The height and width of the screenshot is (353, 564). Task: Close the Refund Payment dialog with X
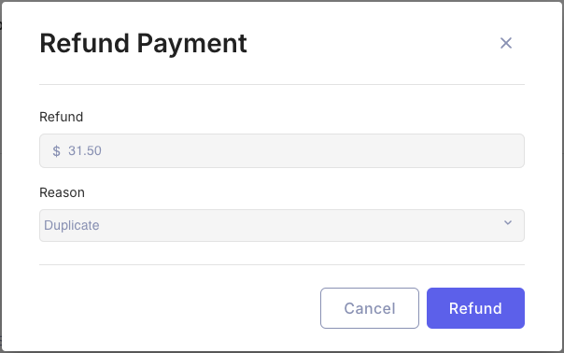[506, 43]
